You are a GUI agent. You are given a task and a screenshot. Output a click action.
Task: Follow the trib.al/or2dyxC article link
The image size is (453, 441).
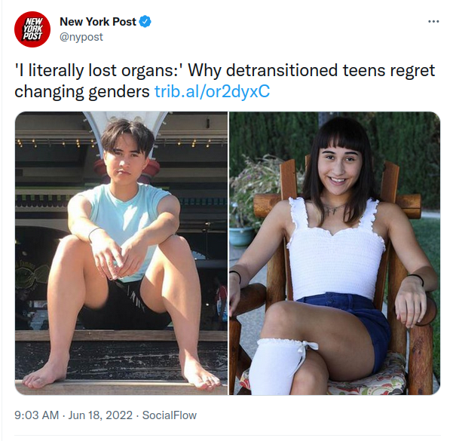213,91
